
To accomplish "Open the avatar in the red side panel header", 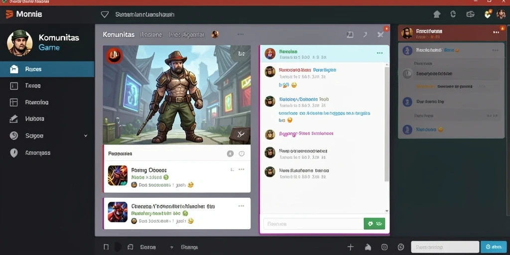I will pos(407,33).
